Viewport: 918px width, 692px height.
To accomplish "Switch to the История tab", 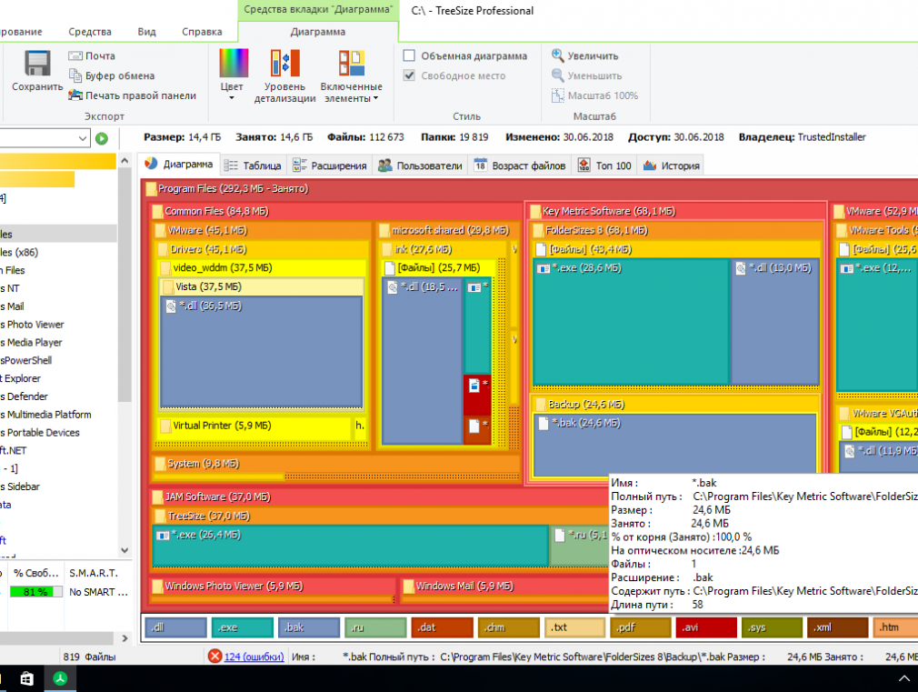I will point(672,165).
